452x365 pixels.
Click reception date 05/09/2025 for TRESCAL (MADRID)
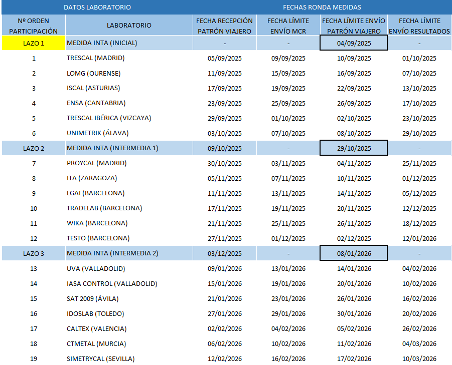(225, 59)
